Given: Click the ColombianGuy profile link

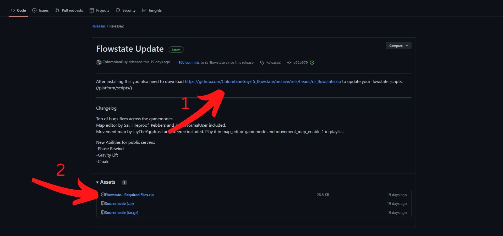Looking at the screenshot, I should click(115, 62).
